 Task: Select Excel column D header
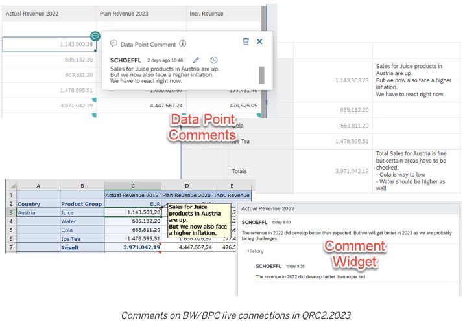187,186
